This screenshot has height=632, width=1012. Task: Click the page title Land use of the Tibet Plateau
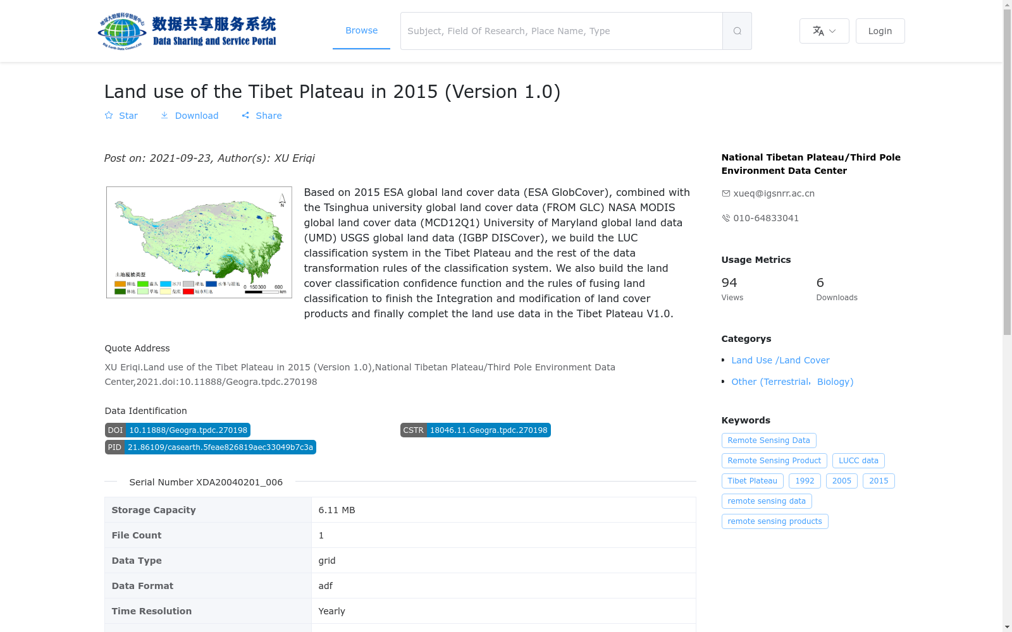click(332, 92)
